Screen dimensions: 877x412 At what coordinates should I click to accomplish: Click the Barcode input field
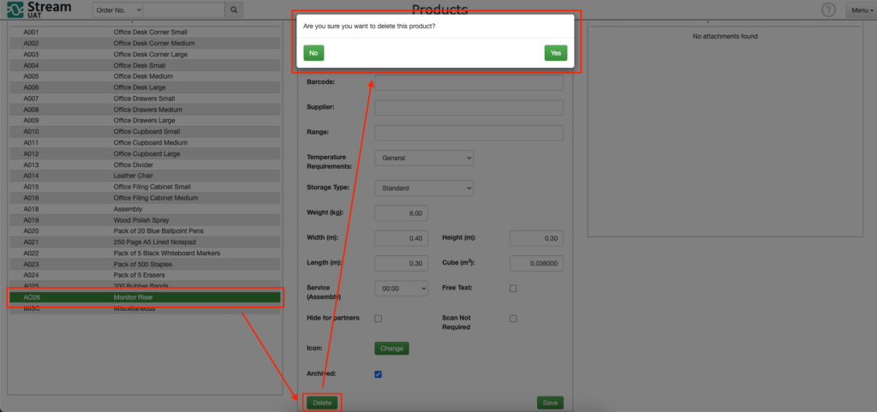pyautogui.click(x=468, y=83)
